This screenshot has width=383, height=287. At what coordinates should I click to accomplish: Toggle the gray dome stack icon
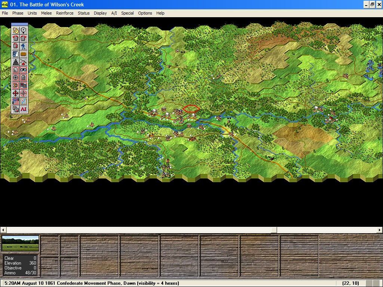coord(24,78)
